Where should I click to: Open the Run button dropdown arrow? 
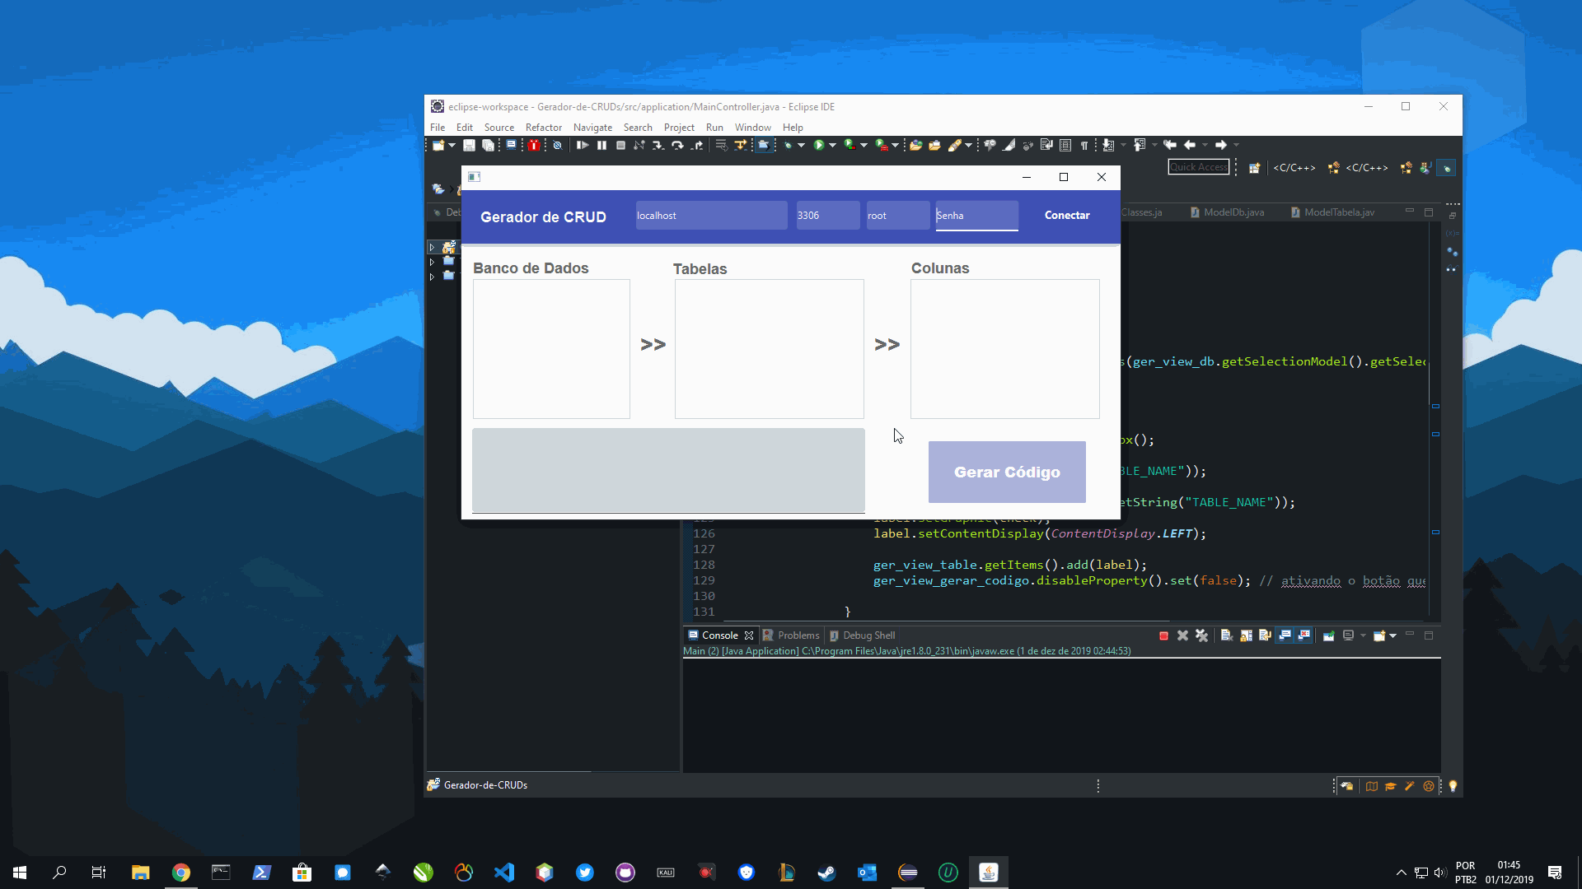click(x=832, y=146)
